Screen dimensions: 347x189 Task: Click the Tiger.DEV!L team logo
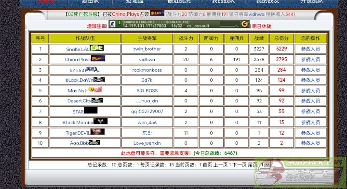(97, 132)
